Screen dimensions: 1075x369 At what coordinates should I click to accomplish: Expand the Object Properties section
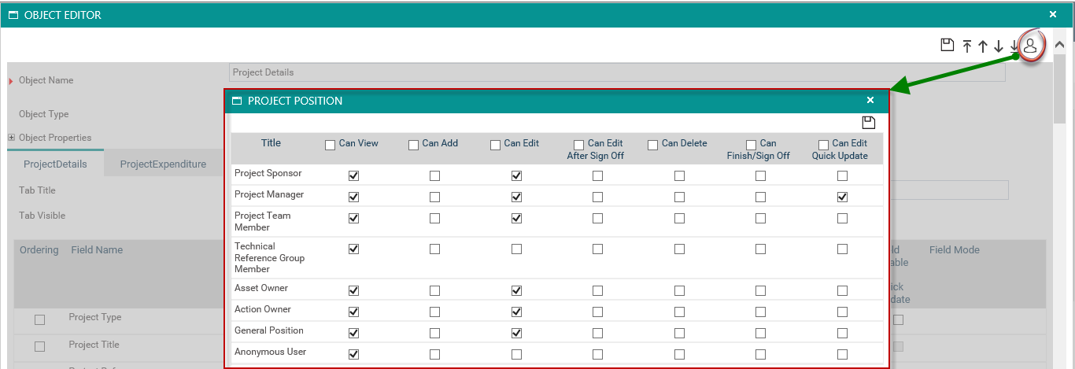point(12,138)
